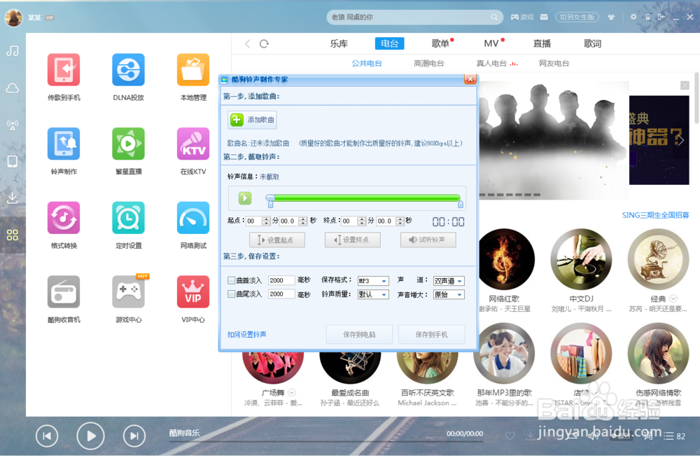Screen dimensions: 700x456
Task: Open the skin shirt icon
Action: pyautogui.click(x=611, y=17)
